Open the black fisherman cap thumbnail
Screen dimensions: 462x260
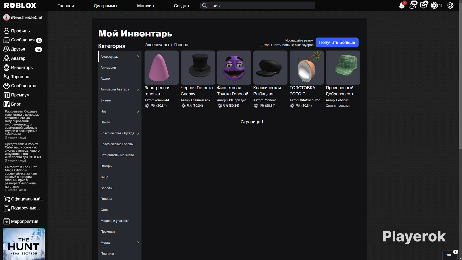pos(270,68)
